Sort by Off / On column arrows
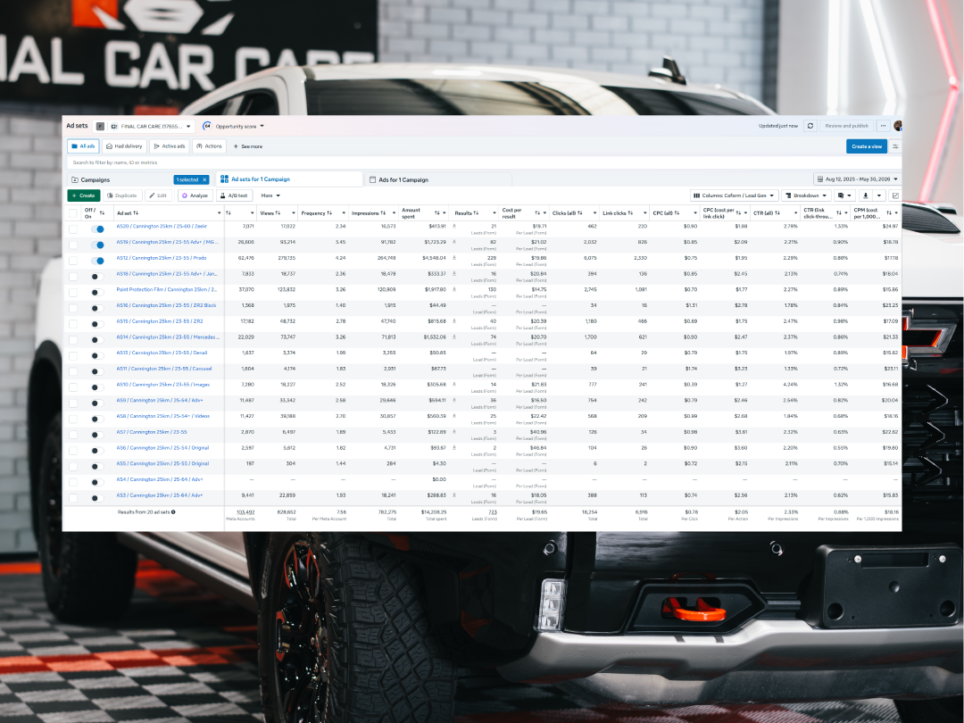The width and height of the screenshot is (964, 723). click(x=102, y=213)
